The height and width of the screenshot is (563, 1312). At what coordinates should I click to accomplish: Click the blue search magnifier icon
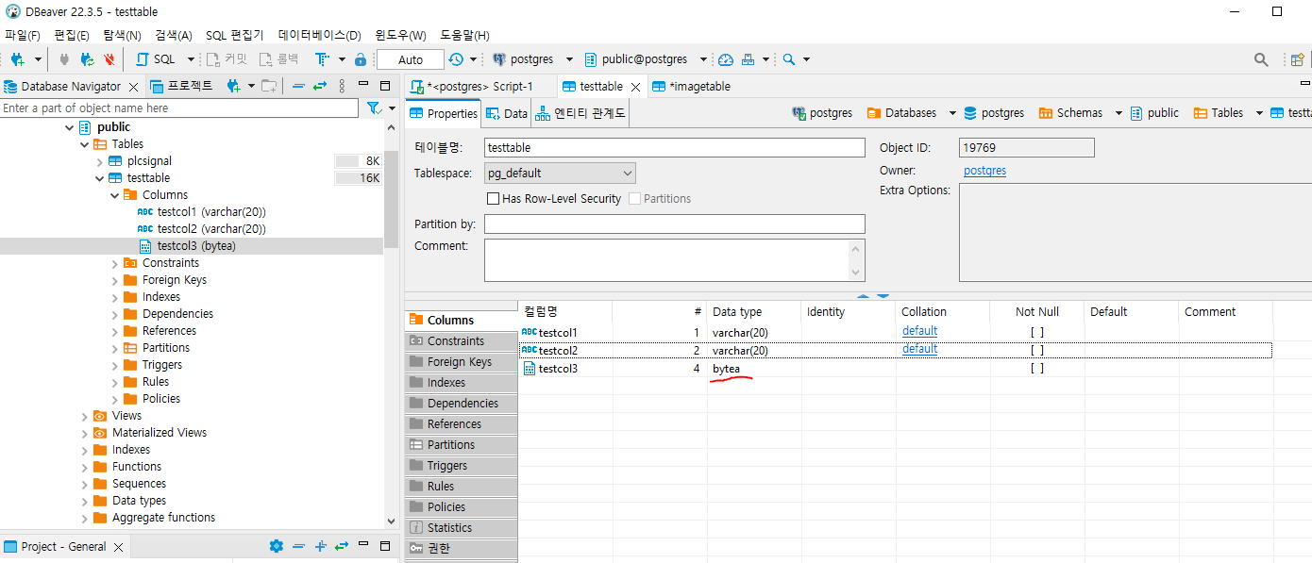coord(789,59)
